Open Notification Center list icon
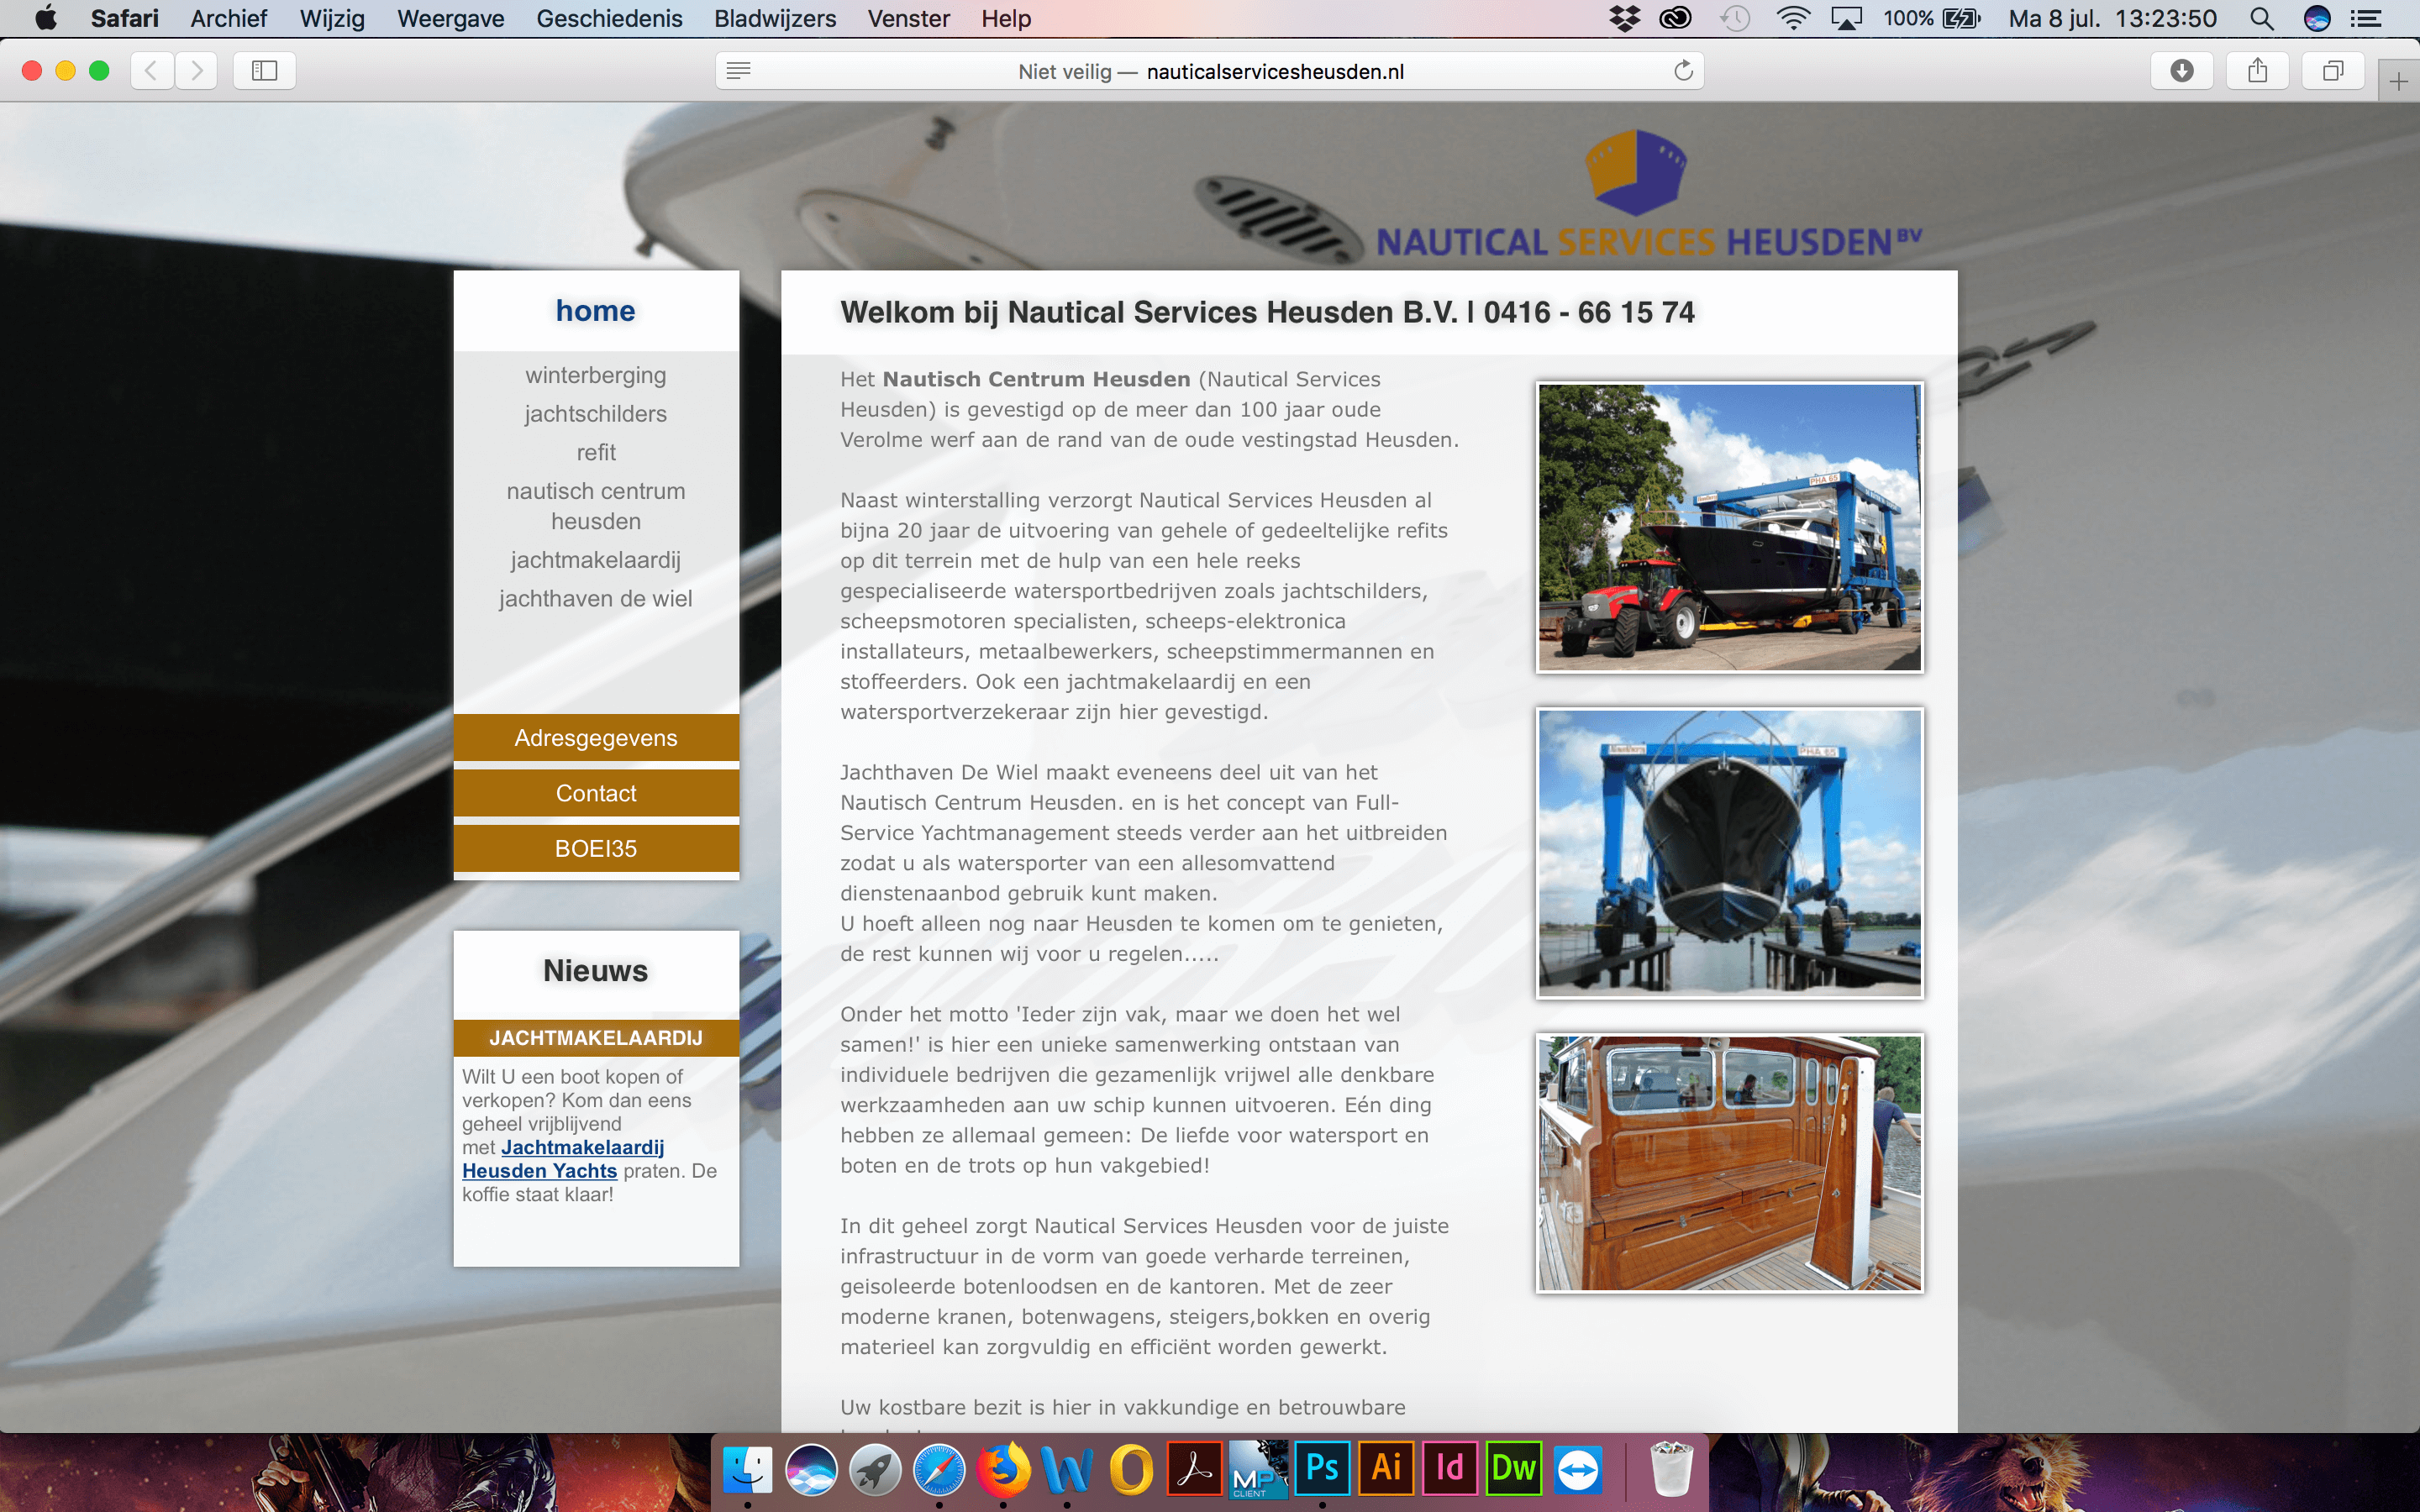Image resolution: width=2420 pixels, height=1512 pixels. (x=2365, y=18)
